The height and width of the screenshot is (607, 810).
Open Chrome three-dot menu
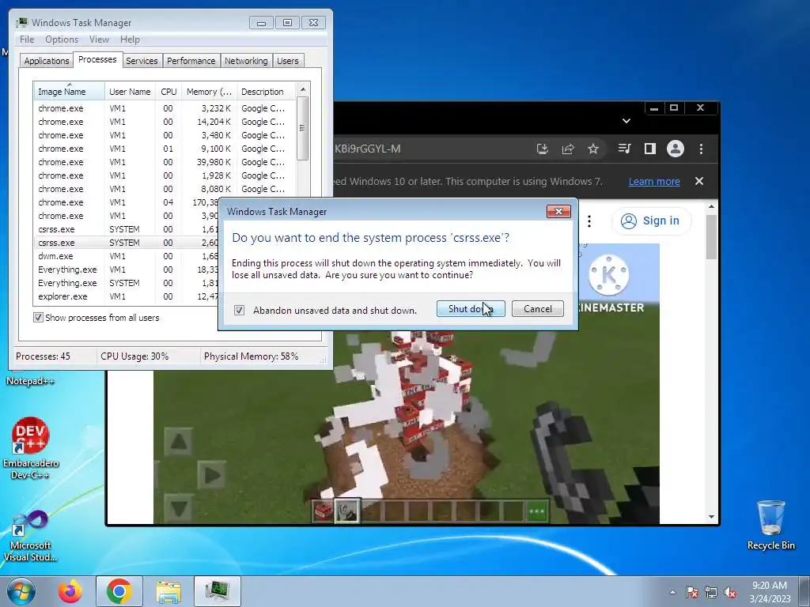click(701, 149)
